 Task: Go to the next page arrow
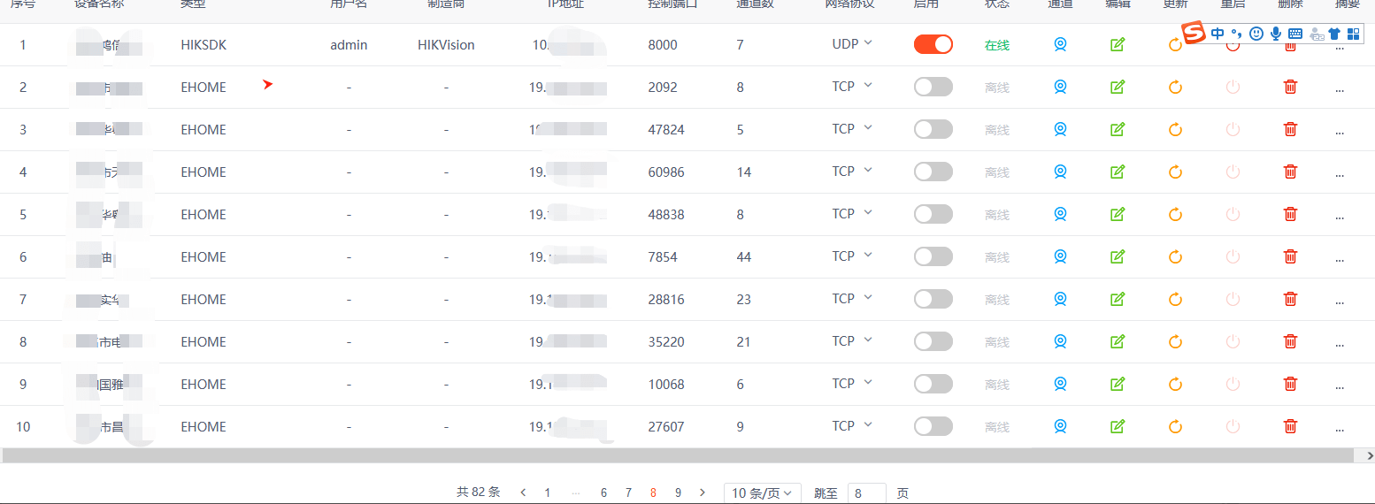(x=703, y=493)
